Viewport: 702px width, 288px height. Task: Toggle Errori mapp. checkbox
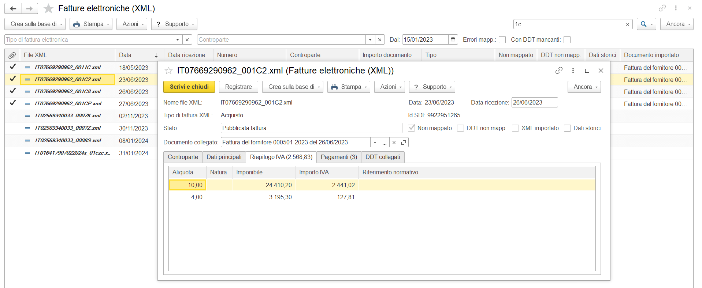(x=502, y=39)
